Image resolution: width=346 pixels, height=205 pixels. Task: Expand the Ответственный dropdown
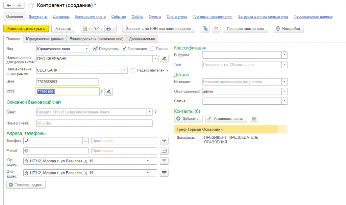[x=285, y=92]
